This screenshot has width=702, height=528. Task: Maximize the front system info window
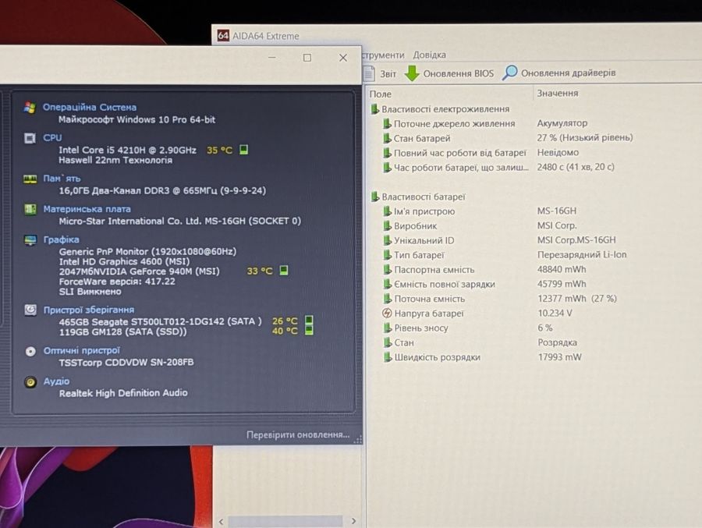click(x=307, y=58)
